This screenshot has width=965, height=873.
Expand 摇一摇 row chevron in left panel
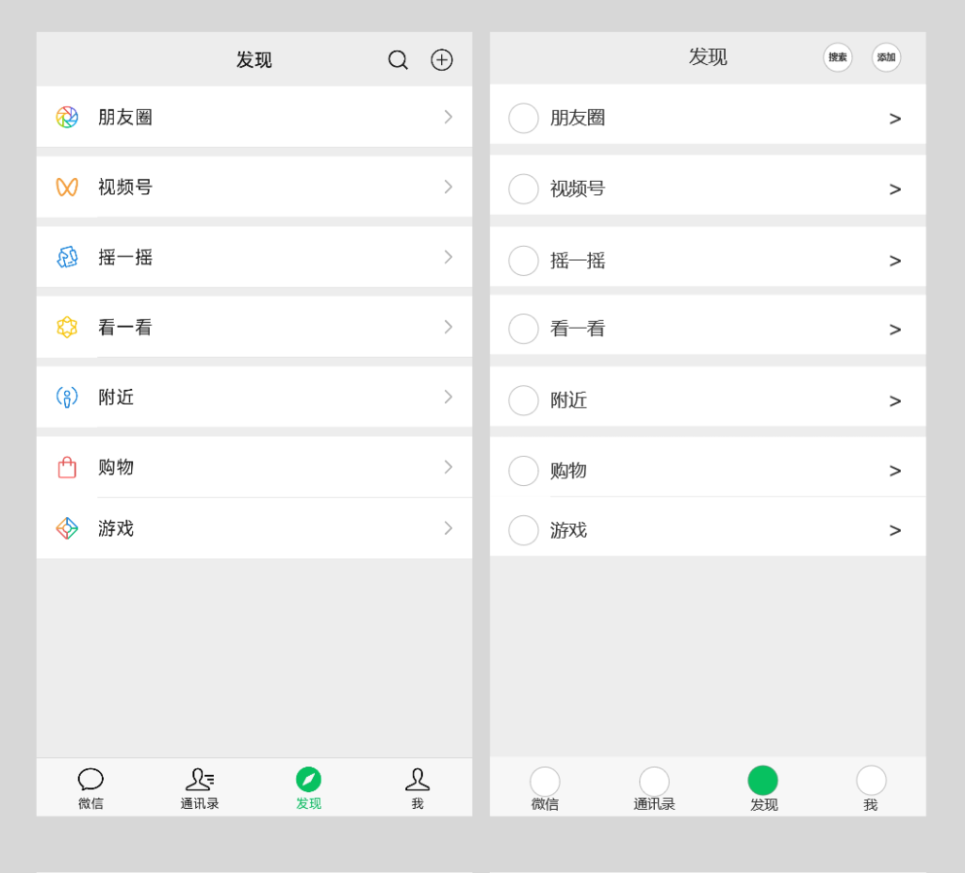tap(448, 257)
